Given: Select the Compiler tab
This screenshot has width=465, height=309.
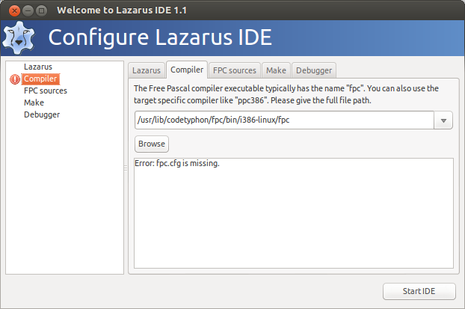Looking at the screenshot, I should point(187,70).
